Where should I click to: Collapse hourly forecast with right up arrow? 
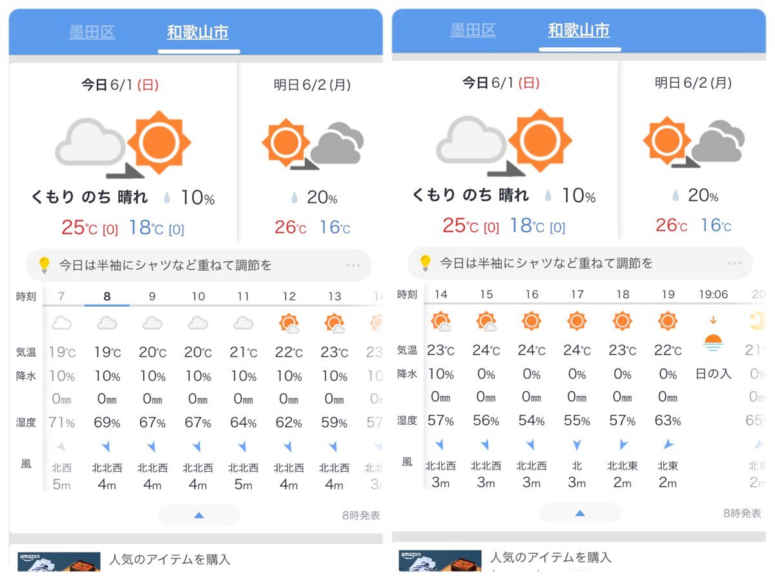click(x=580, y=513)
